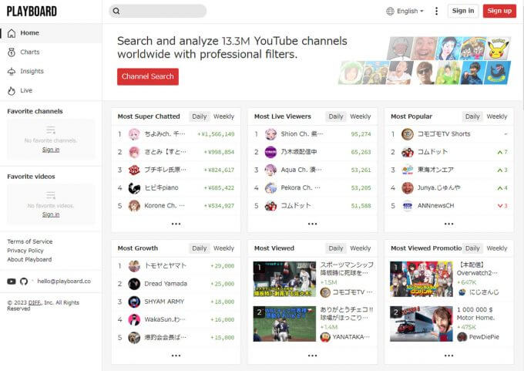Open the Charts page from sidebar
Viewport: 524px width, 371px height.
point(30,52)
